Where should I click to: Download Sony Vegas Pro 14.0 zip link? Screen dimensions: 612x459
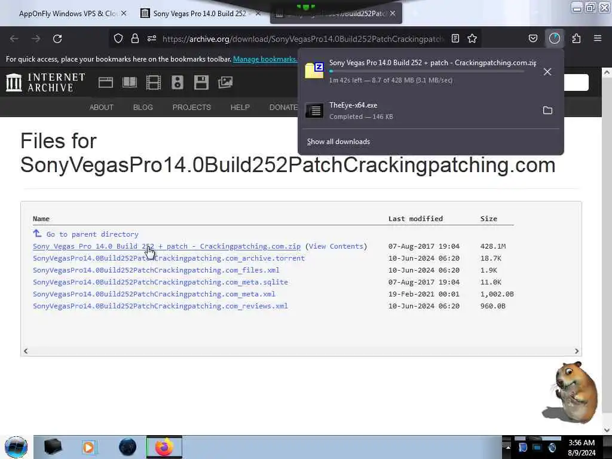[x=167, y=246]
